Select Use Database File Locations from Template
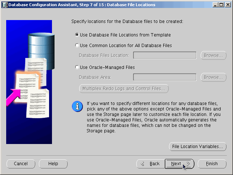 tap(77, 35)
